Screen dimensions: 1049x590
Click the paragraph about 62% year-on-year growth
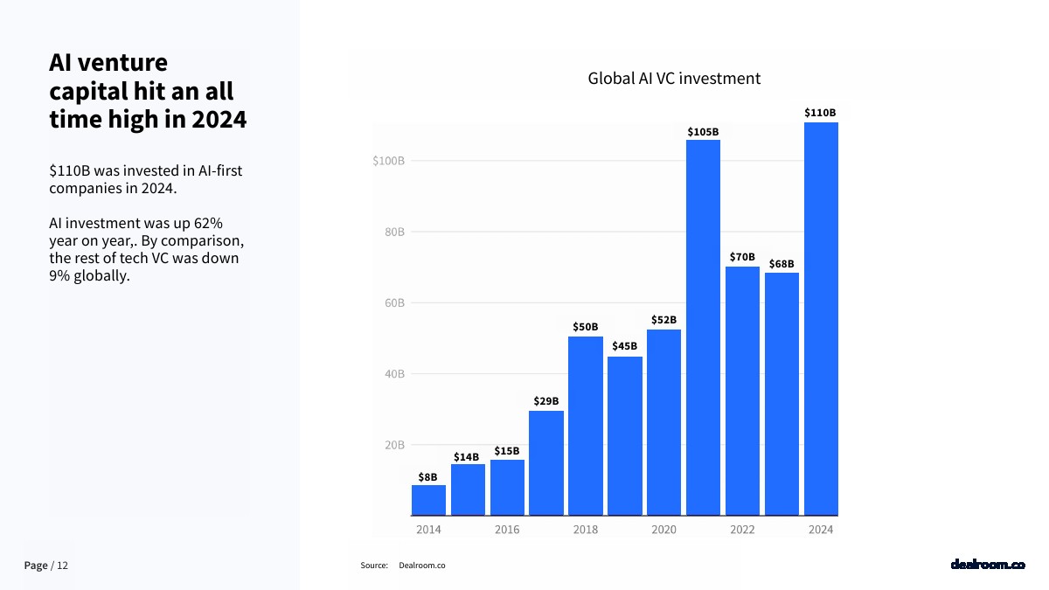tap(144, 250)
